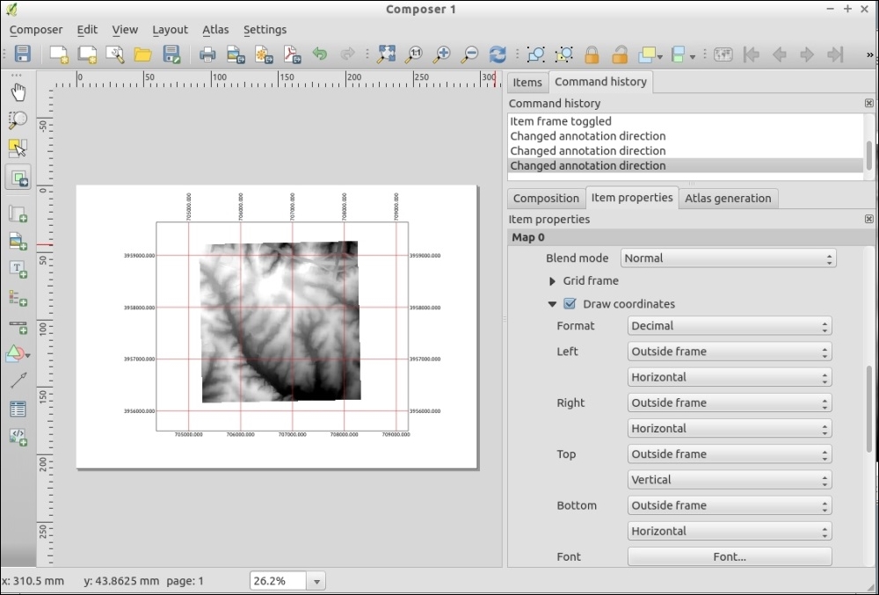Screen dimensions: 879x595
Task: Click the 26.2% zoom level field
Action: tap(279, 581)
